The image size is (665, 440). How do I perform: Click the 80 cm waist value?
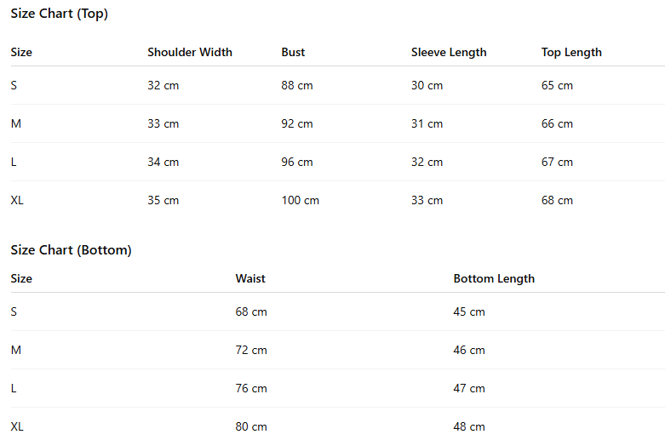point(251,426)
